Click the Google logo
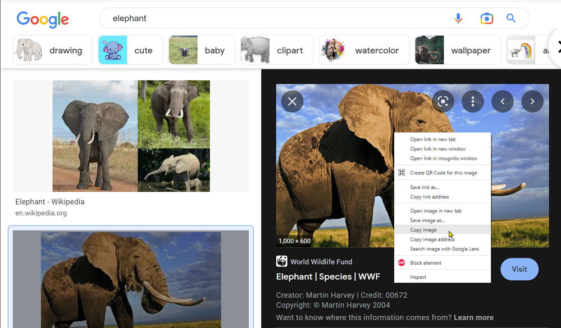561x328 pixels. (x=43, y=19)
